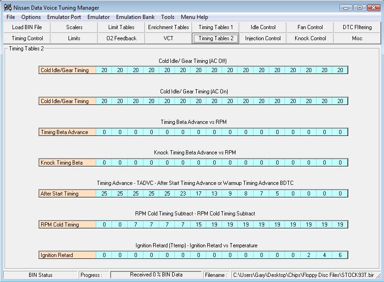
Task: Open the File menu
Action: tap(11, 17)
